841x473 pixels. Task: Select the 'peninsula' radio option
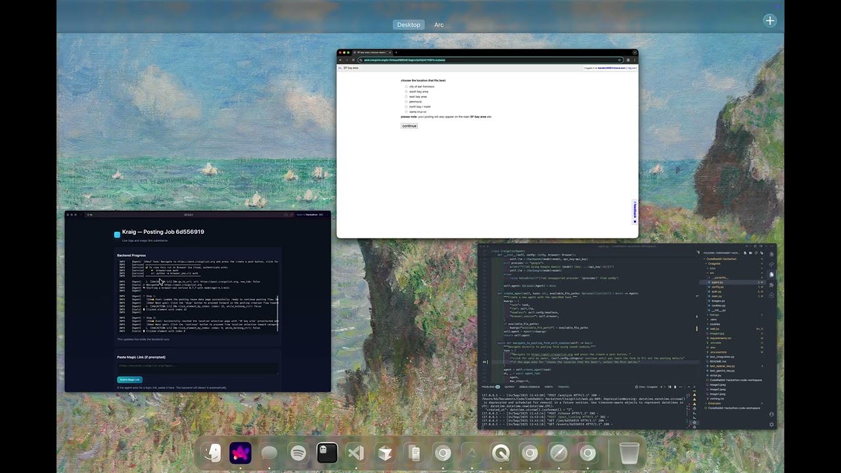click(406, 102)
